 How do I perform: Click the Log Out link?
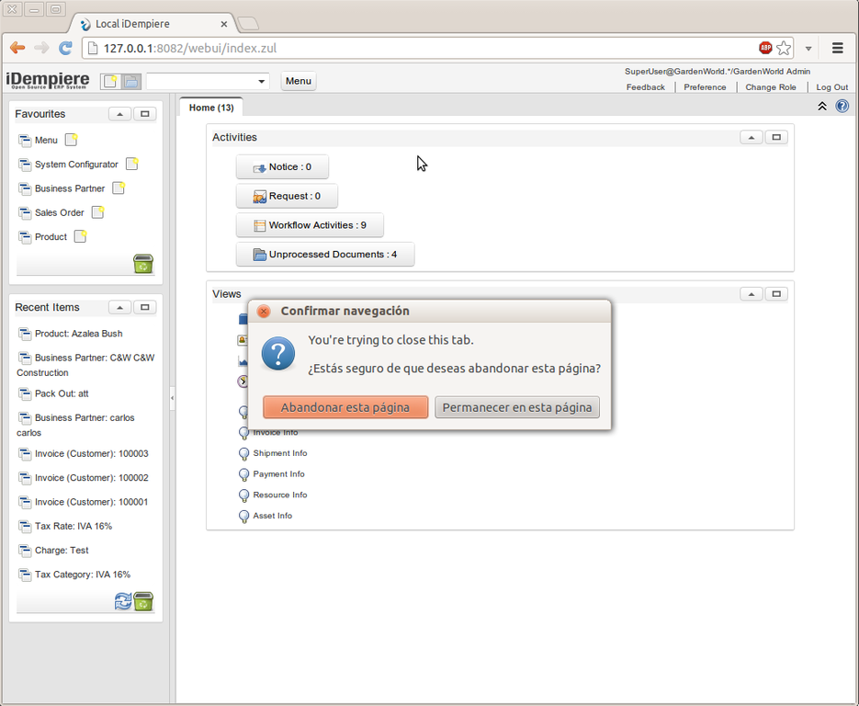831,87
